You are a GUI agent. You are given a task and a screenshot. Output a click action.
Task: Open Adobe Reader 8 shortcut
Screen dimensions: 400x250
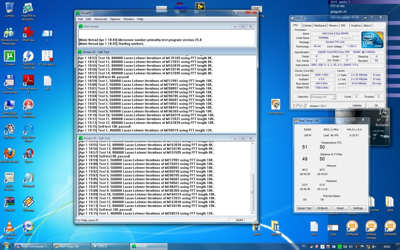28,84
